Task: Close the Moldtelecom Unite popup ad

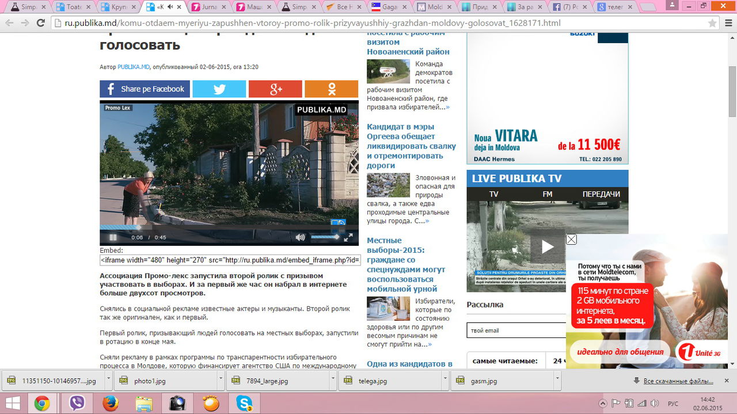Action: [x=571, y=240]
